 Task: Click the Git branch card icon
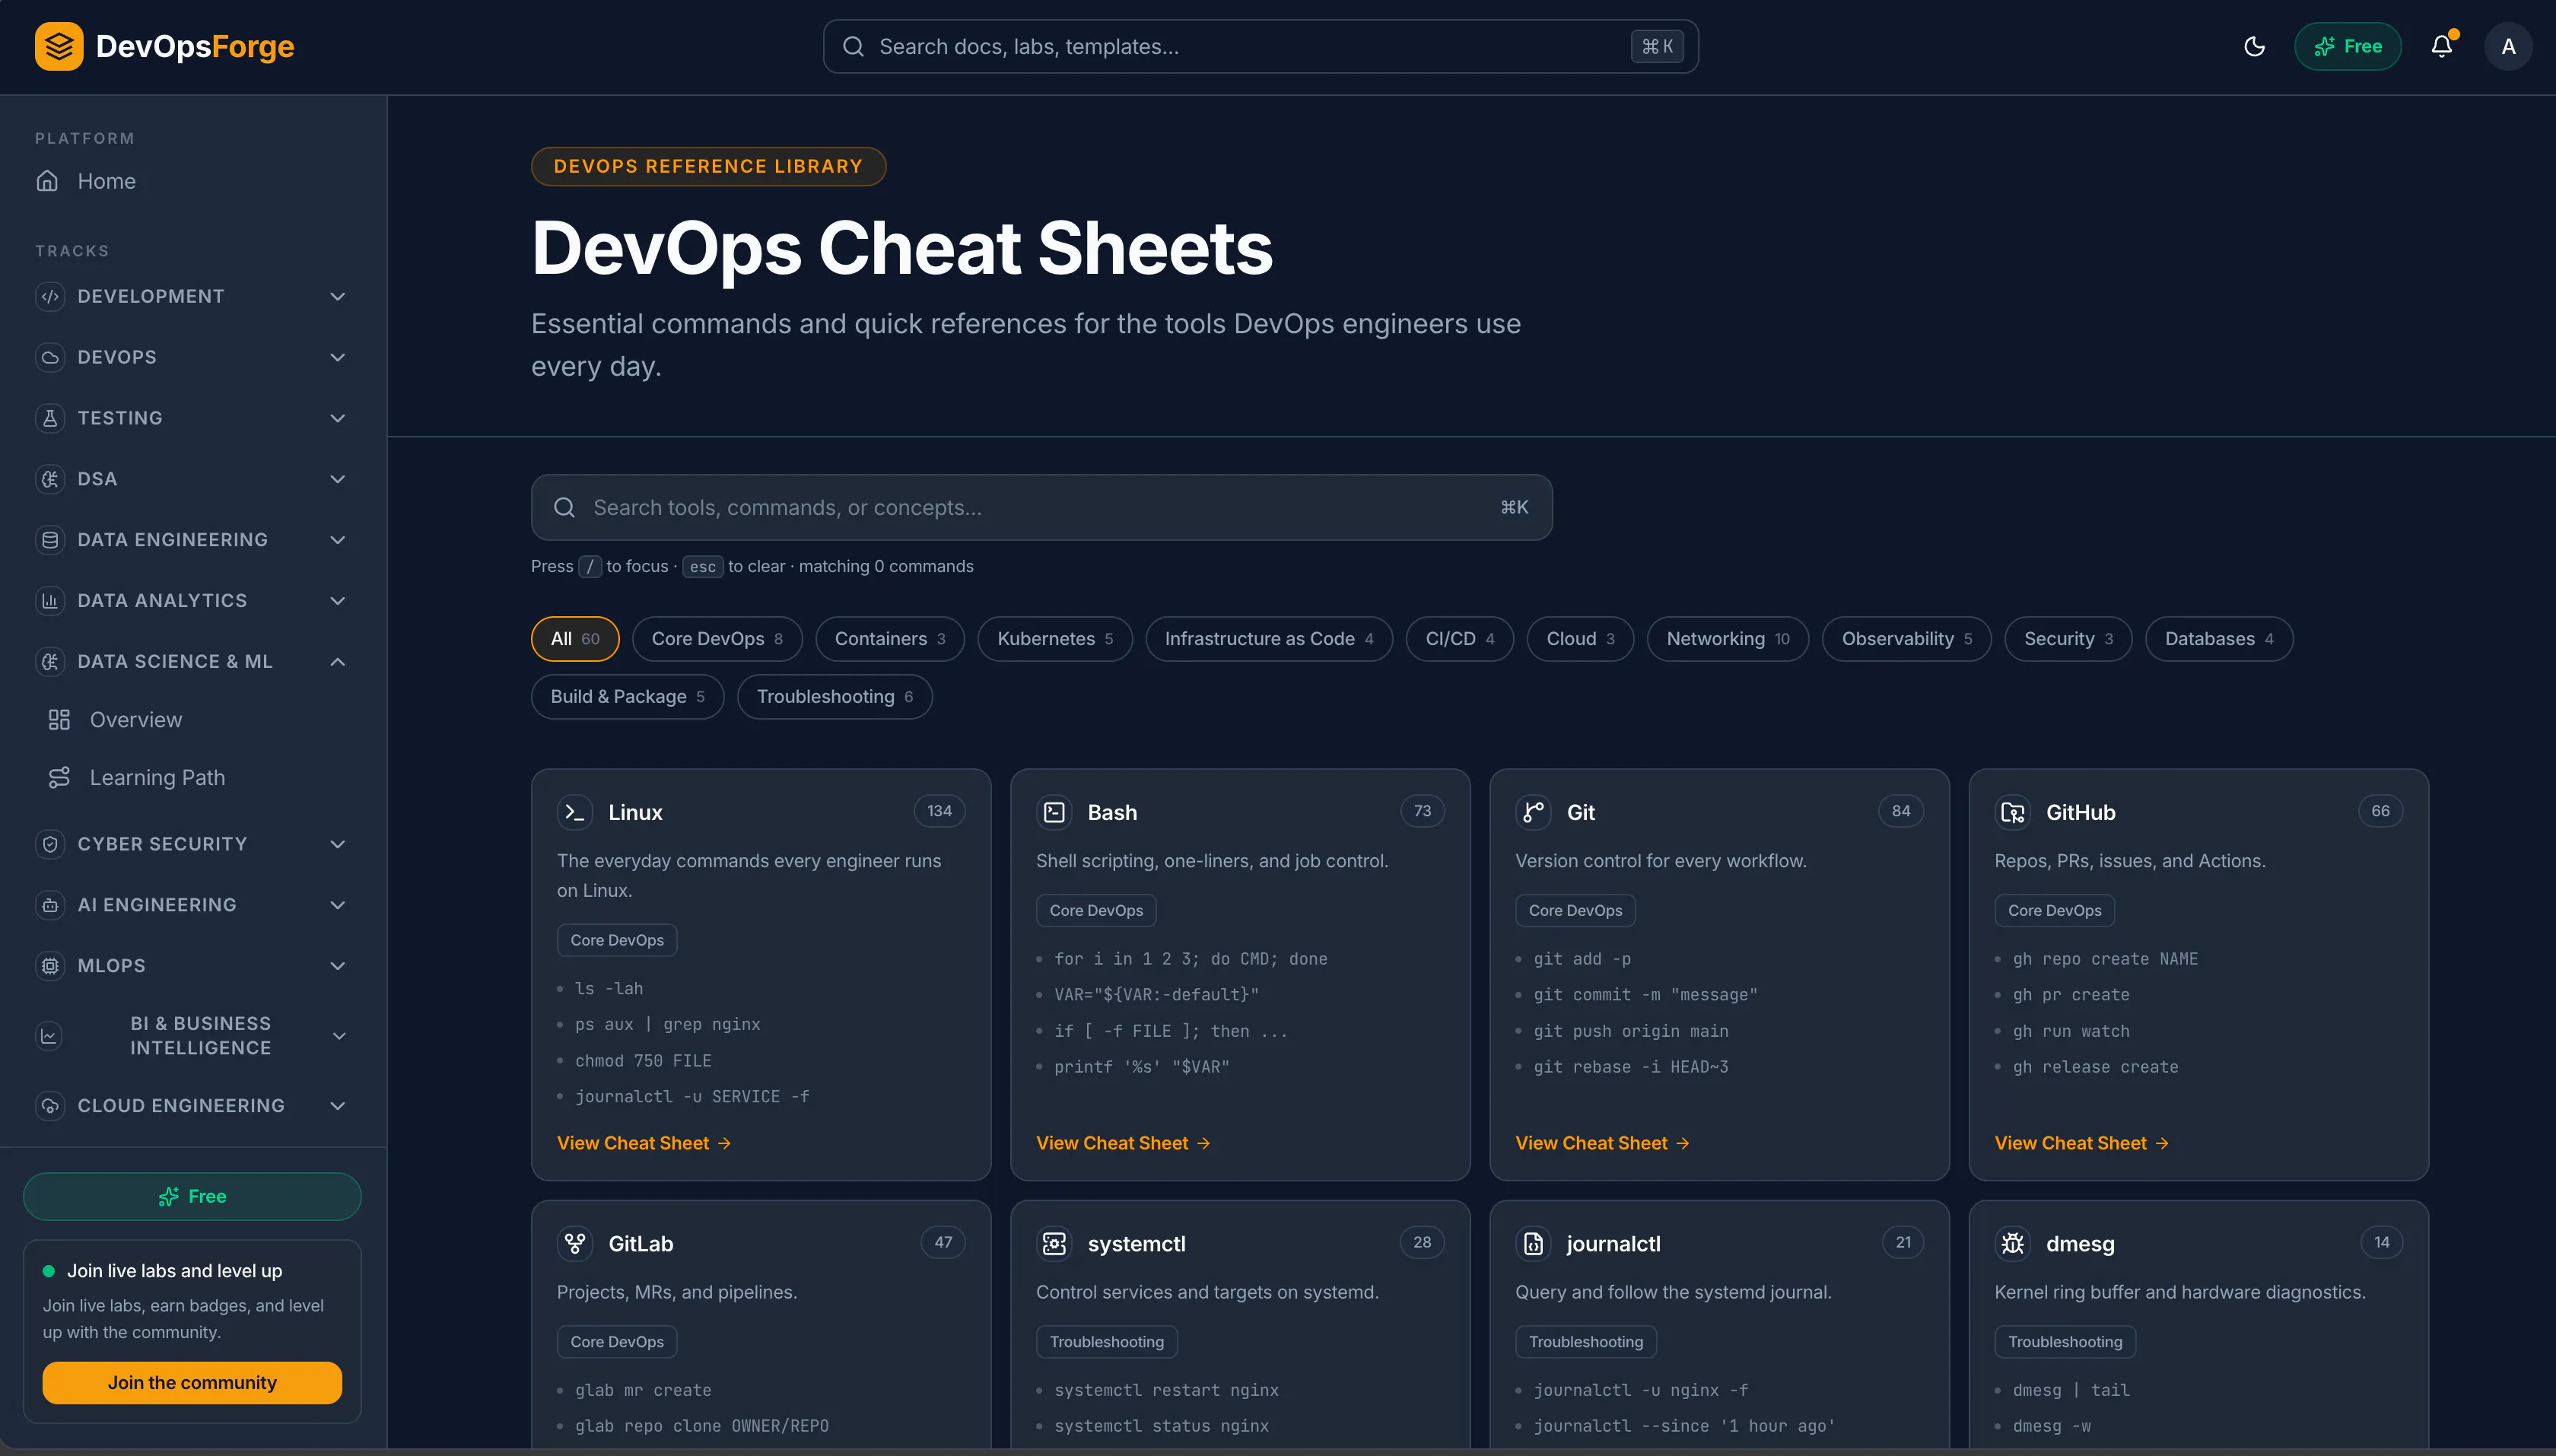pyautogui.click(x=1533, y=812)
